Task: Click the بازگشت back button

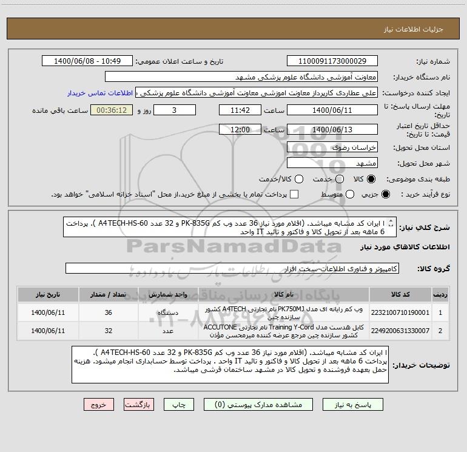Action: [139, 405]
